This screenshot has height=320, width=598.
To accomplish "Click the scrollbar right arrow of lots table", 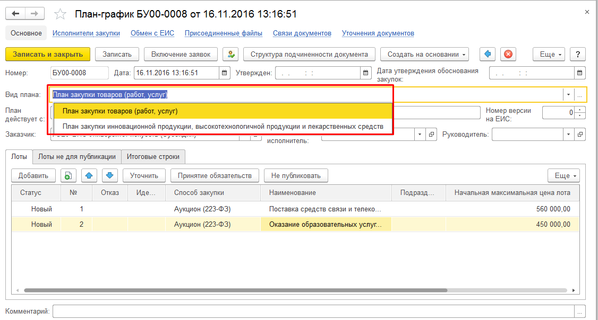I will pos(573,290).
